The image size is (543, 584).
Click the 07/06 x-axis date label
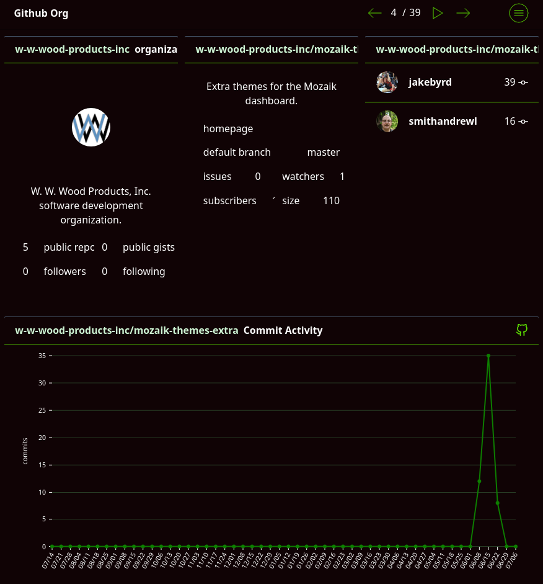pos(511,560)
